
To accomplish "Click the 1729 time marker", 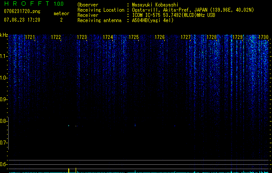I will tap(237, 37).
